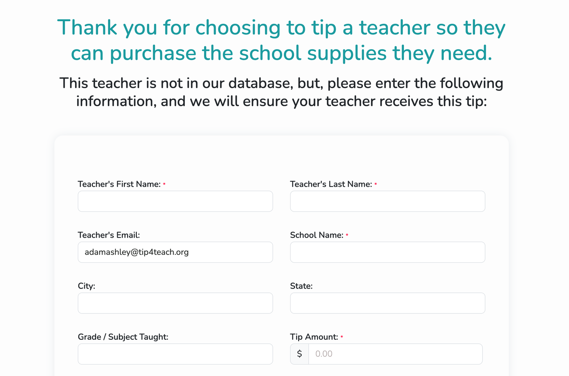Click the "Teacher's First Name:" label
This screenshot has height=376, width=569.
point(119,184)
